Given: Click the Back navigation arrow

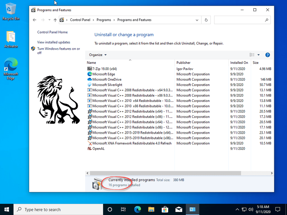Looking at the screenshot, I should coord(34,20).
